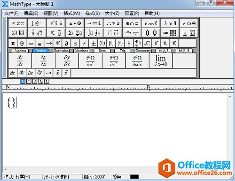235x181 pixels.
Task: Insert the square root template from small bar
Action: click(x=147, y=43)
